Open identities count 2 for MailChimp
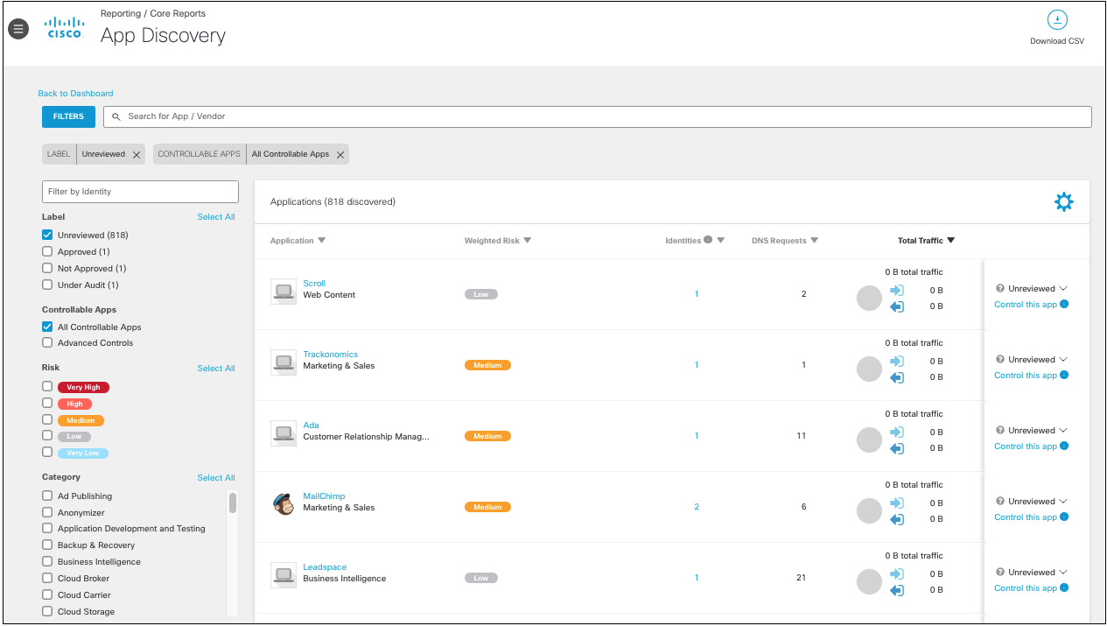This screenshot has height=626, width=1107. 697,507
